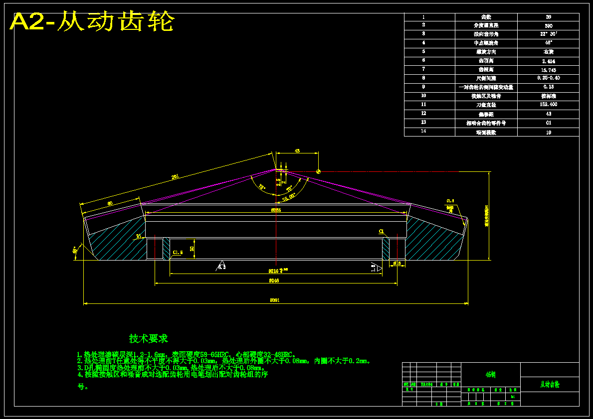Click the '76.00°' angle dimension text
This screenshot has height=419, width=593.
tap(289, 198)
